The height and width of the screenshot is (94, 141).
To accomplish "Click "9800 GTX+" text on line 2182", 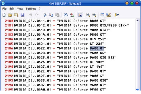I will pyautogui.click(x=99, y=30).
